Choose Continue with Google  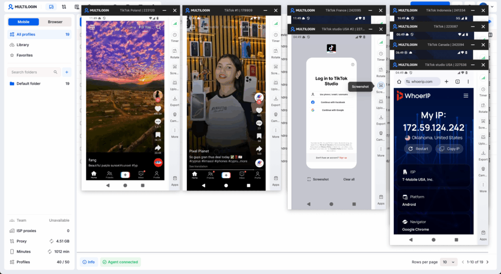[331, 110]
